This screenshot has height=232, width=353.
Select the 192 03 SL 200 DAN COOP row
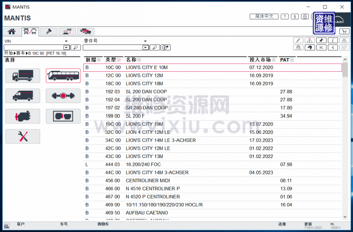213,92
